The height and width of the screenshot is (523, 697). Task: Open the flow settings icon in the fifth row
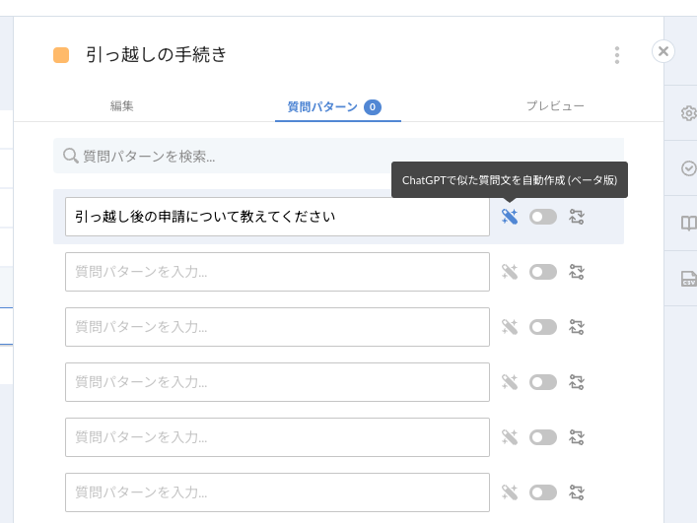tap(577, 437)
